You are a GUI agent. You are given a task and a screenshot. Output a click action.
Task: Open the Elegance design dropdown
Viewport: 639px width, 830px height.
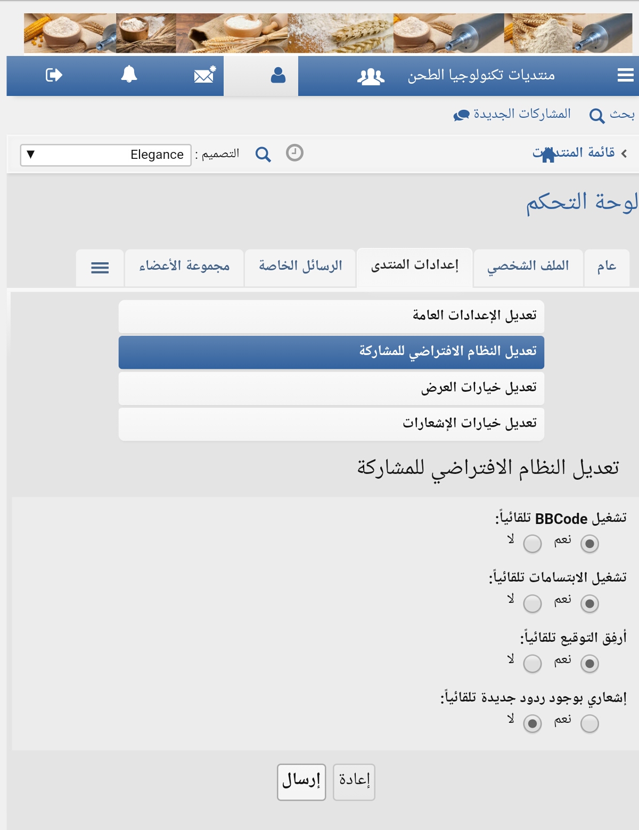click(105, 155)
